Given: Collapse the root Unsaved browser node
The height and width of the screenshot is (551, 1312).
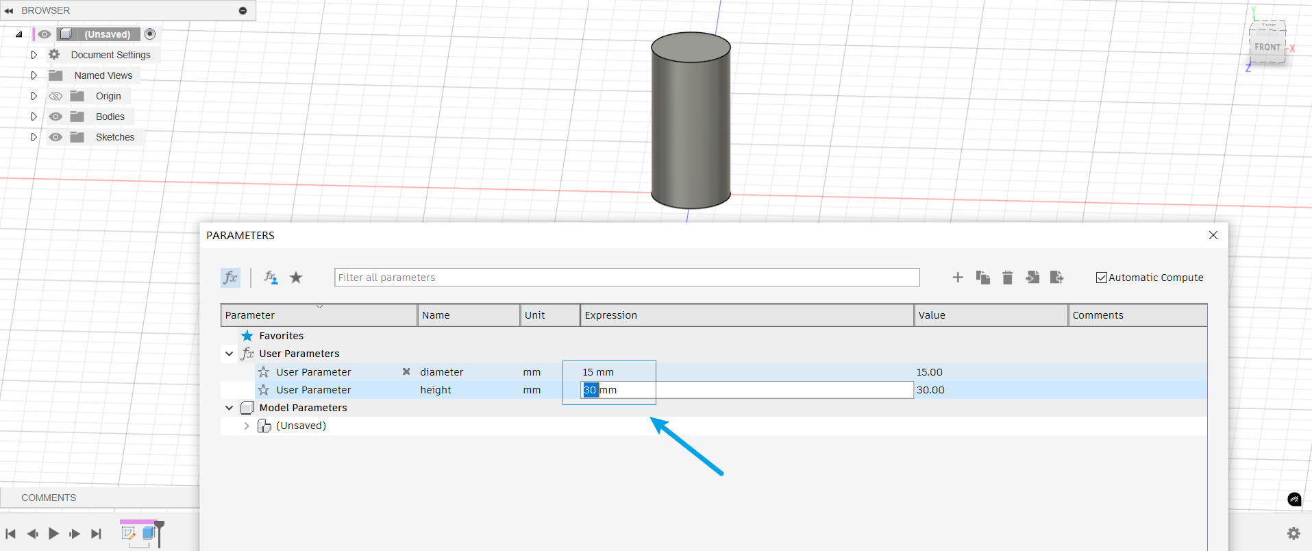Looking at the screenshot, I should [x=19, y=34].
